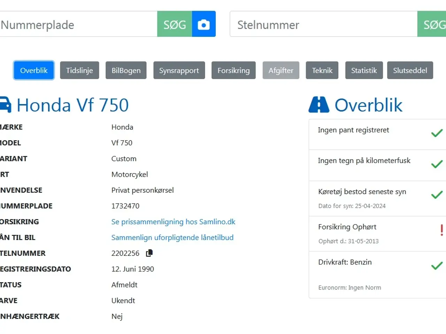Select the stelnummer value 2202256
The width and height of the screenshot is (446, 334).
click(x=125, y=253)
